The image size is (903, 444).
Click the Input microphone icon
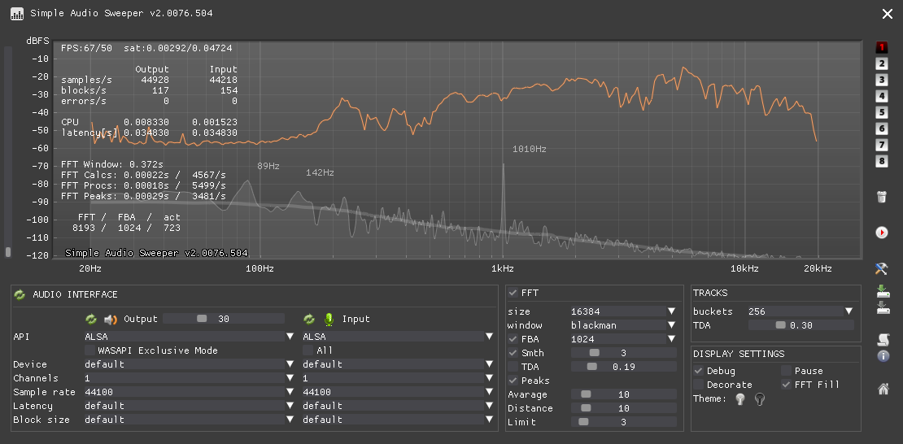[329, 319]
